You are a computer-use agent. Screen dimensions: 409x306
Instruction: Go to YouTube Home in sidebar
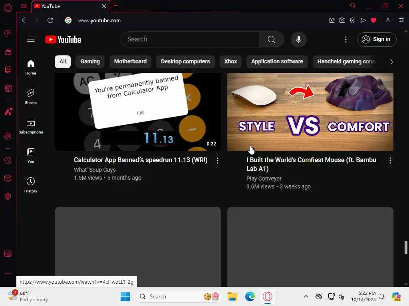[31, 67]
